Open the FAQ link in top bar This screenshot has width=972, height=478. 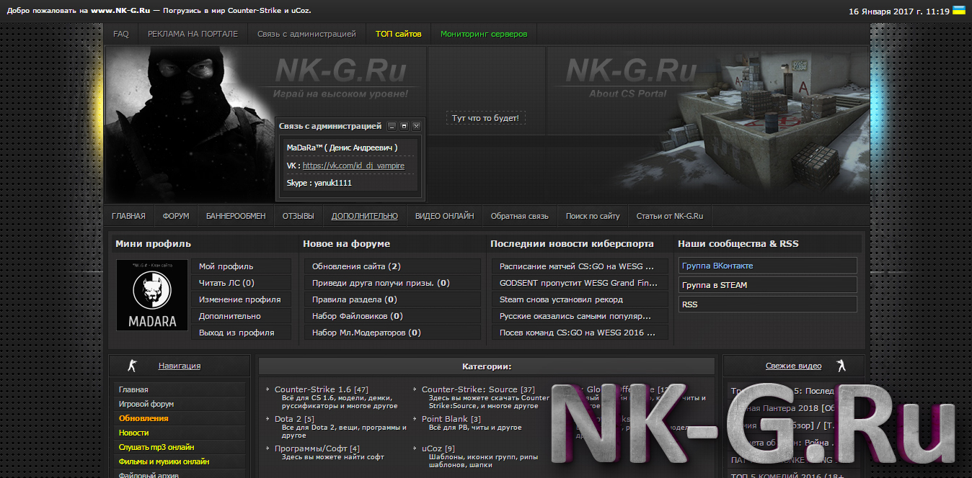(x=121, y=34)
